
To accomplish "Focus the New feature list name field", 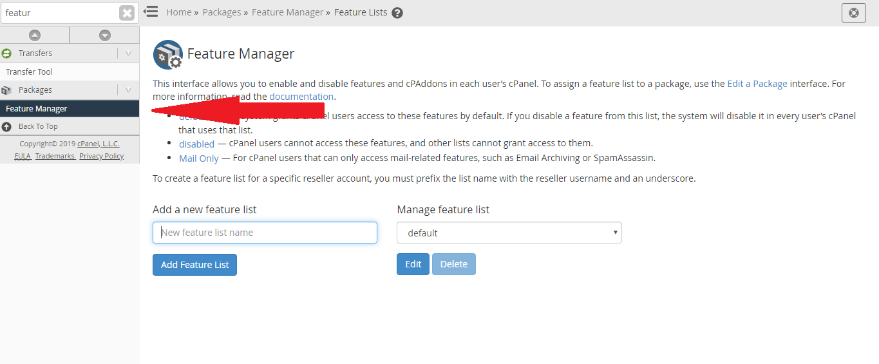I will (265, 233).
